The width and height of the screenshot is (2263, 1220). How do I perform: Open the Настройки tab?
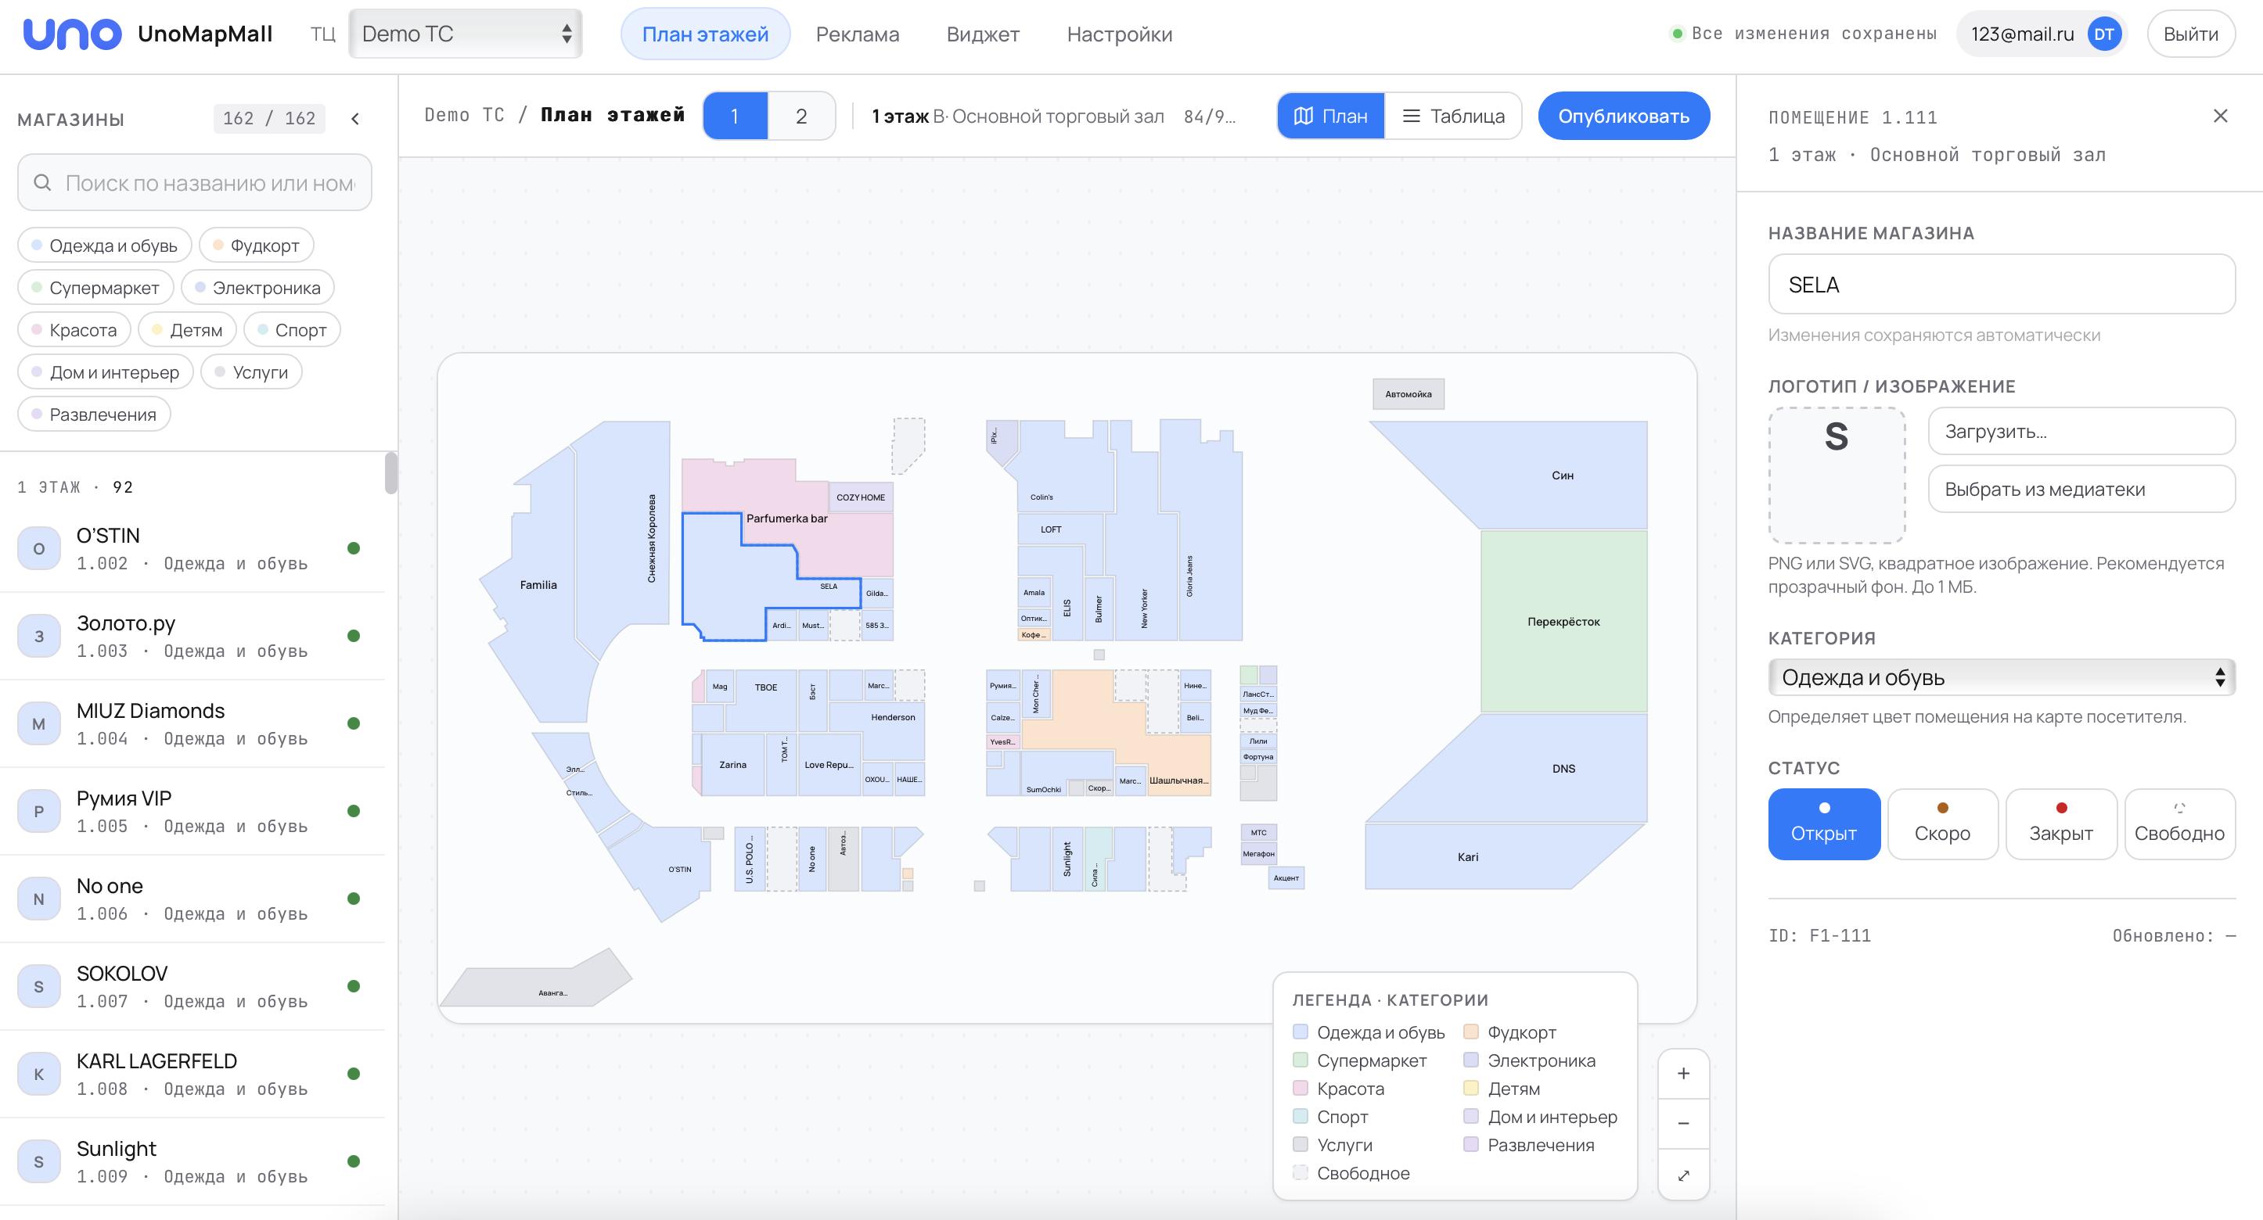(1119, 34)
